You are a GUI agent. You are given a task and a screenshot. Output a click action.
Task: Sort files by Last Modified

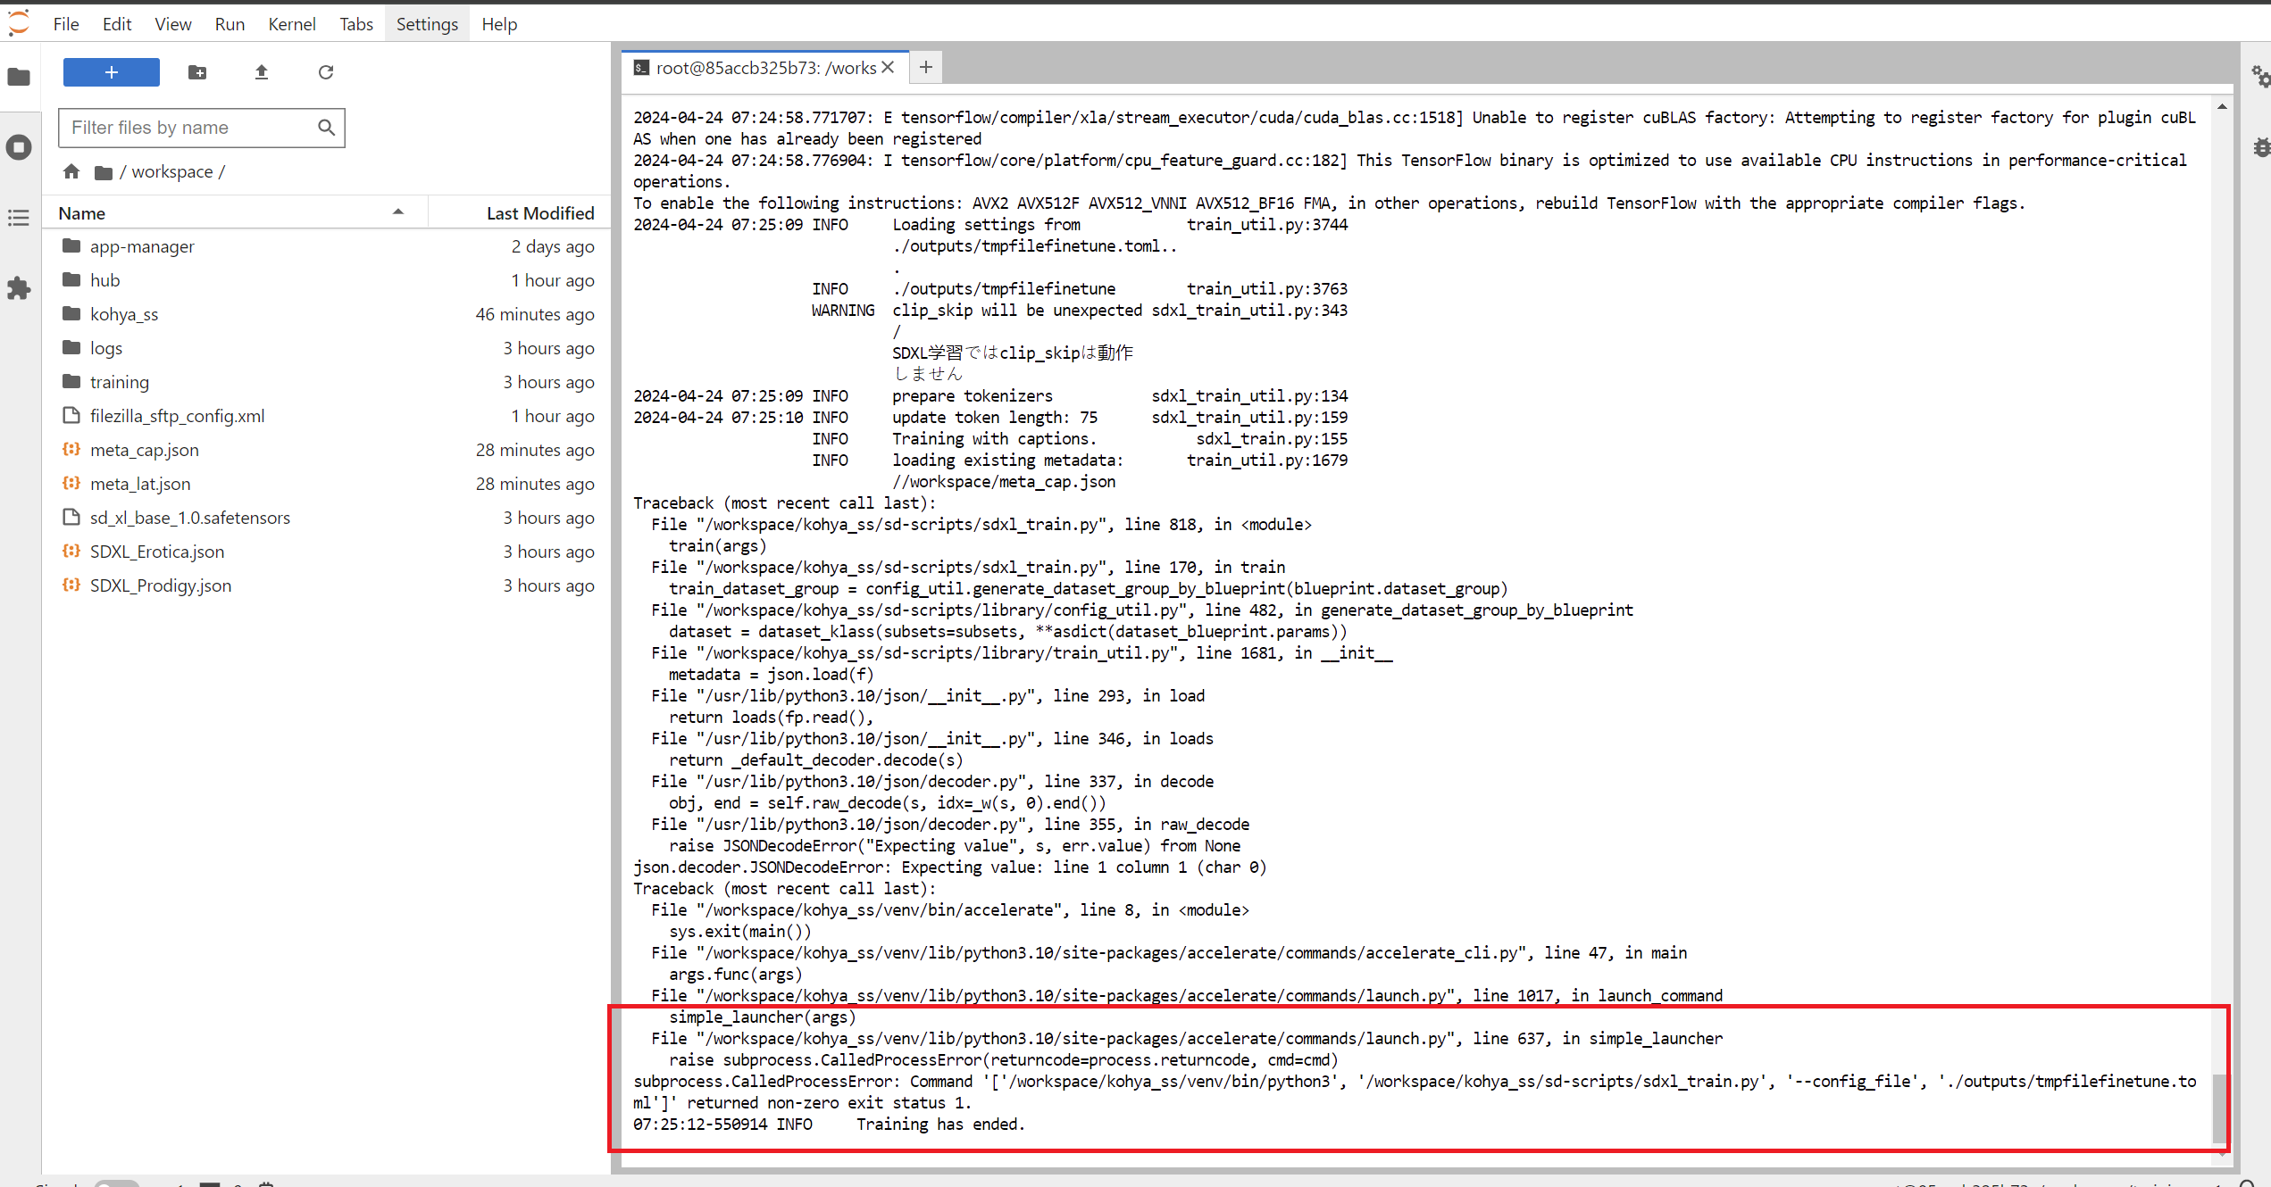point(539,213)
